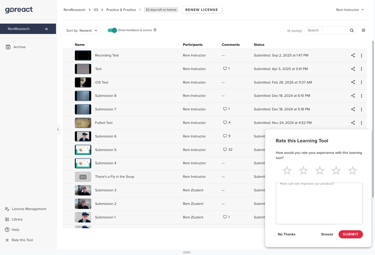Click help icon beside feedback toggle
Image resolution: width=375 pixels, height=255 pixels.
[x=155, y=30]
